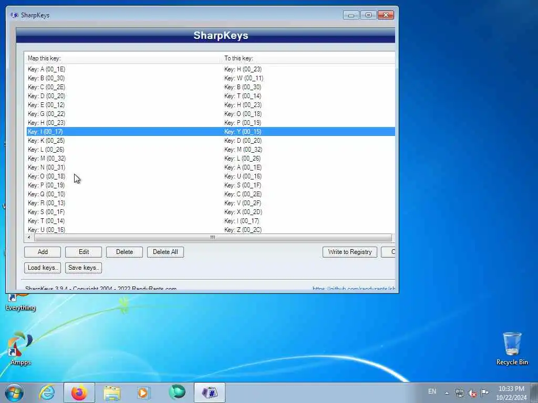Click target cell Key: W (00_11)
Image resolution: width=538 pixels, height=403 pixels.
pyautogui.click(x=244, y=78)
